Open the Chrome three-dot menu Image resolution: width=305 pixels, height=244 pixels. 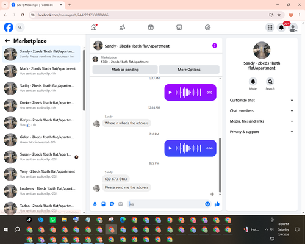click(x=300, y=15)
